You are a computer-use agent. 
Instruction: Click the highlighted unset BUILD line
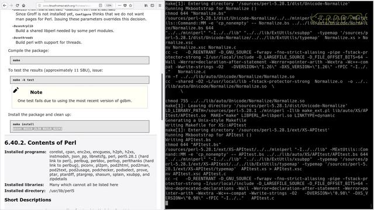[37, 129]
